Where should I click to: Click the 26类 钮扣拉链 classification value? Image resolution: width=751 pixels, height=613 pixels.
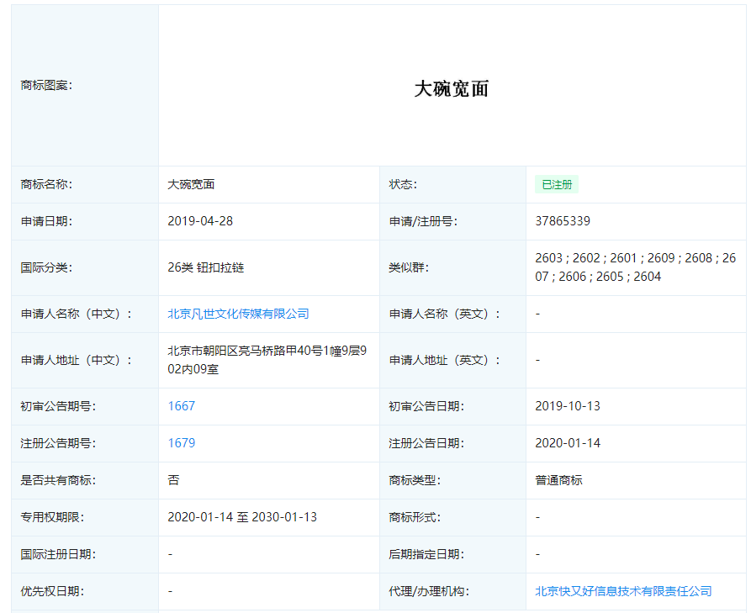pyautogui.click(x=205, y=268)
